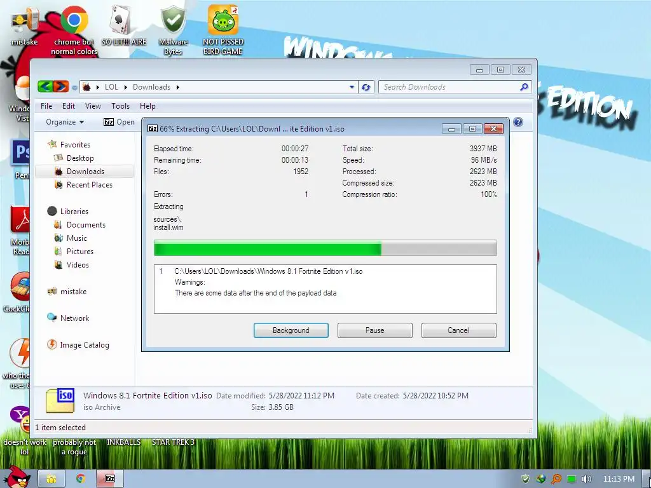Select Favorites in navigation pane
This screenshot has width=651, height=488.
point(75,144)
